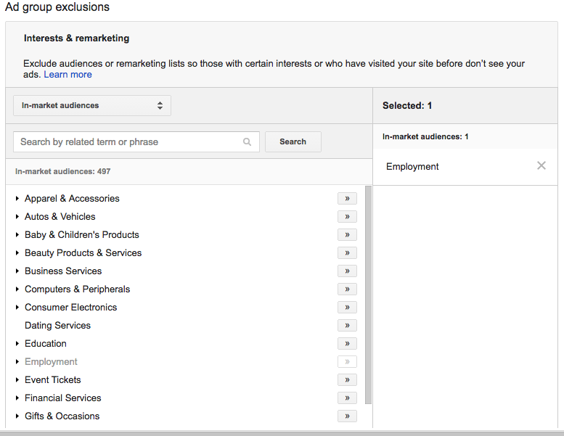Select the Beauty Products & Services item

click(x=83, y=252)
